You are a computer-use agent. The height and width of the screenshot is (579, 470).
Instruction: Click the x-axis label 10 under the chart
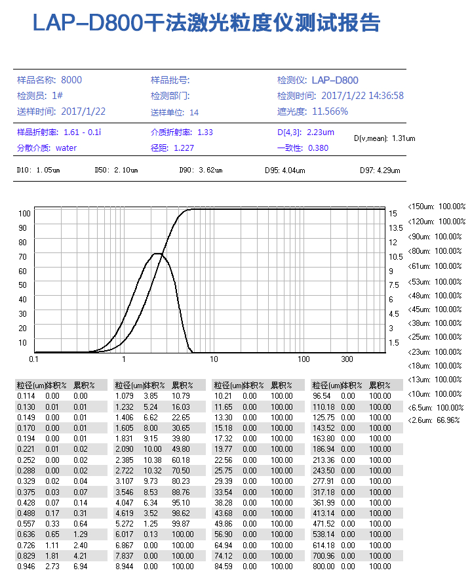(x=213, y=359)
